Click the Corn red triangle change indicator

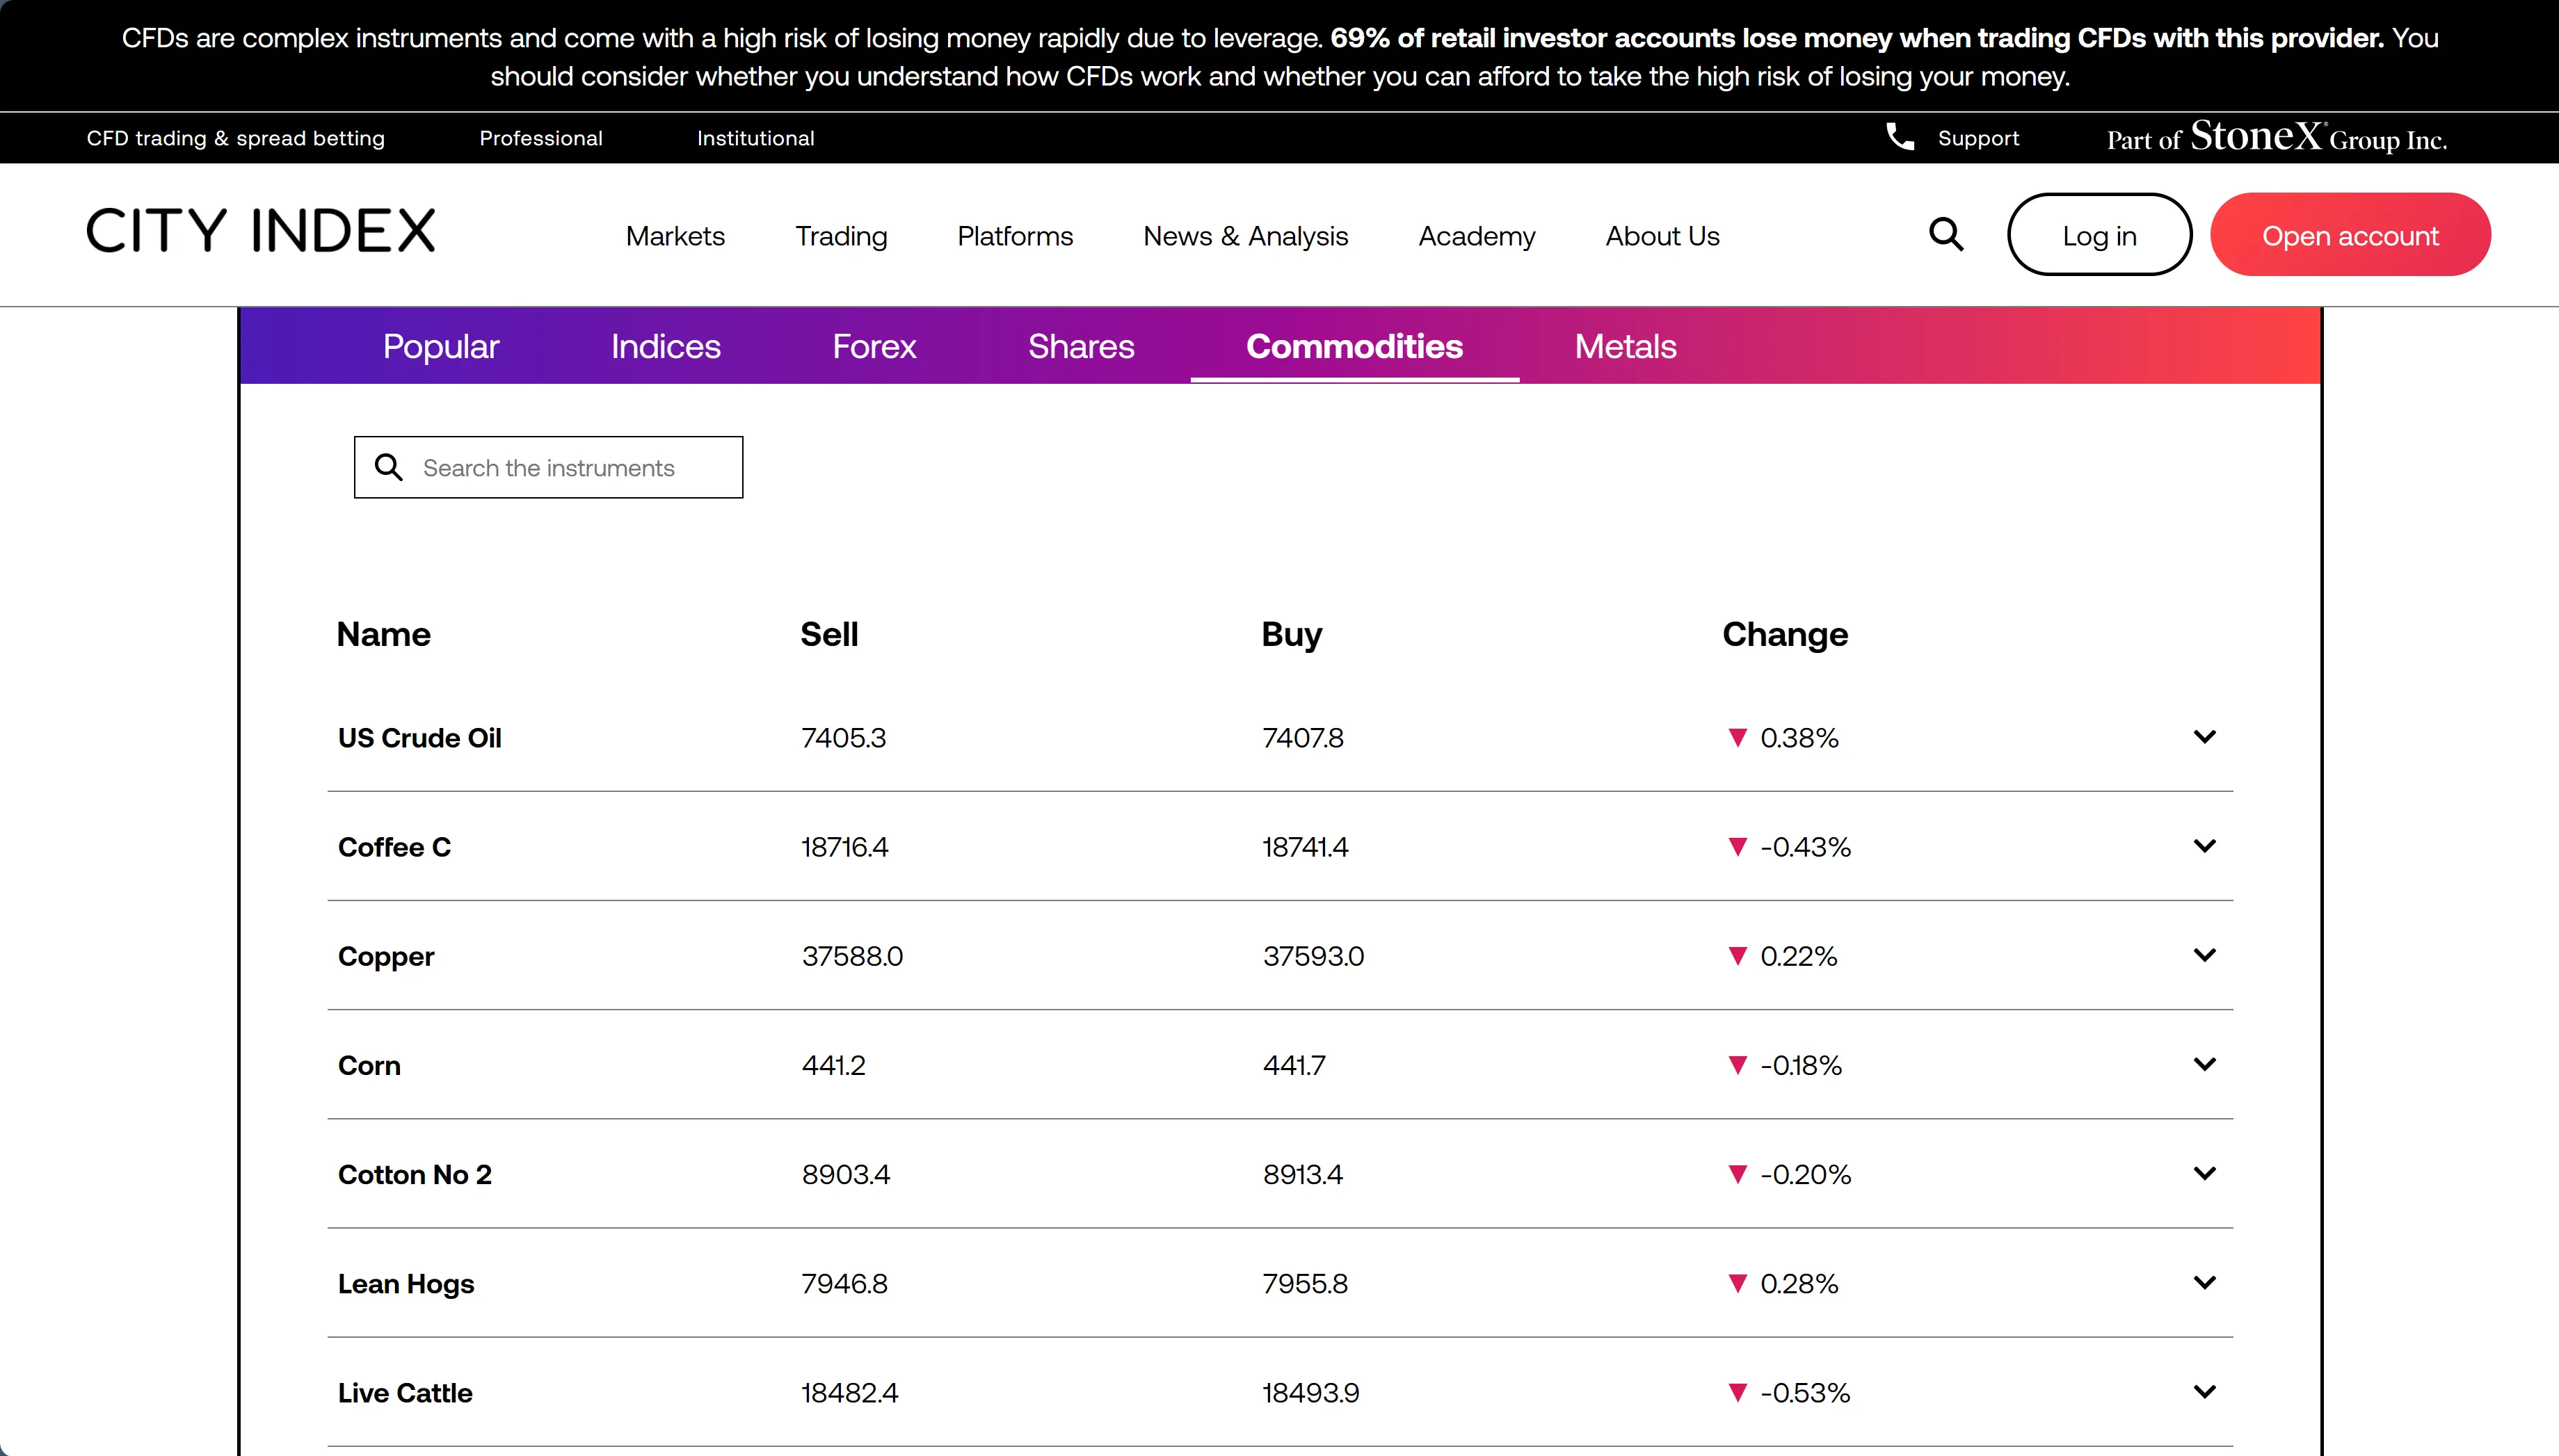(1738, 1065)
